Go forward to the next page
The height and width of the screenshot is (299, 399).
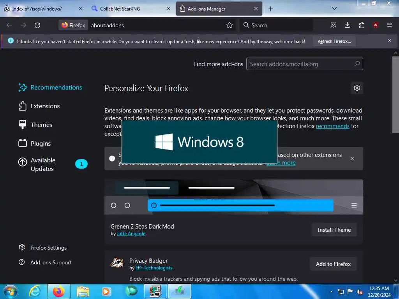(x=23, y=25)
